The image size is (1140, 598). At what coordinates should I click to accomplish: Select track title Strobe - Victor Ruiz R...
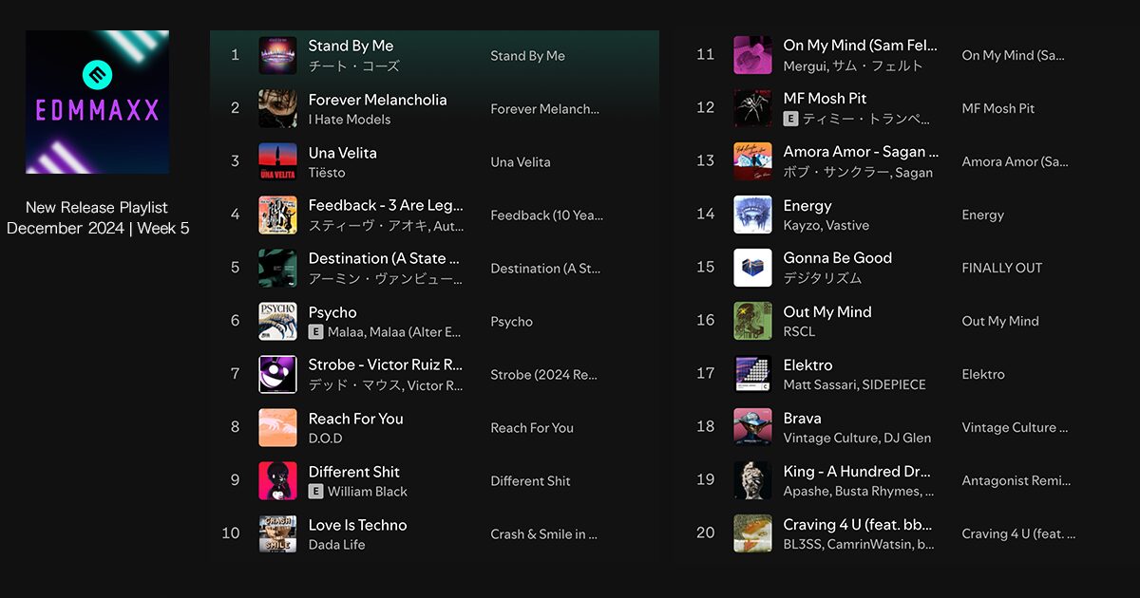point(386,364)
